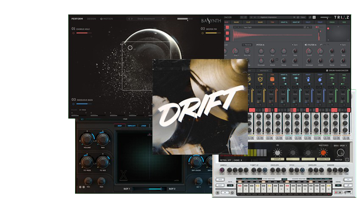360x198 pixels.
Task: Enable Sync in the Pitch A section
Action: pyautogui.click(x=295, y=45)
